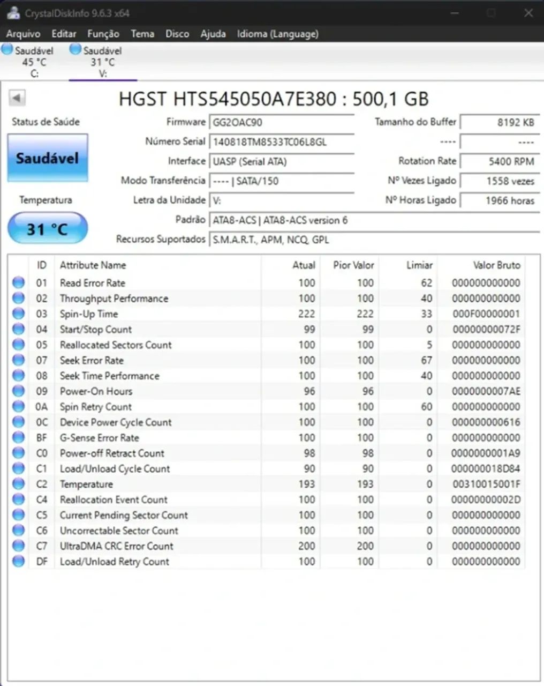This screenshot has width=544, height=686.
Task: Click raw value 000F00000001
Action: 486,314
